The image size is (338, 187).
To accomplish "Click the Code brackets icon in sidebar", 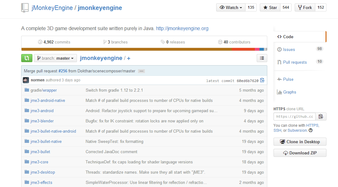I will [279, 37].
